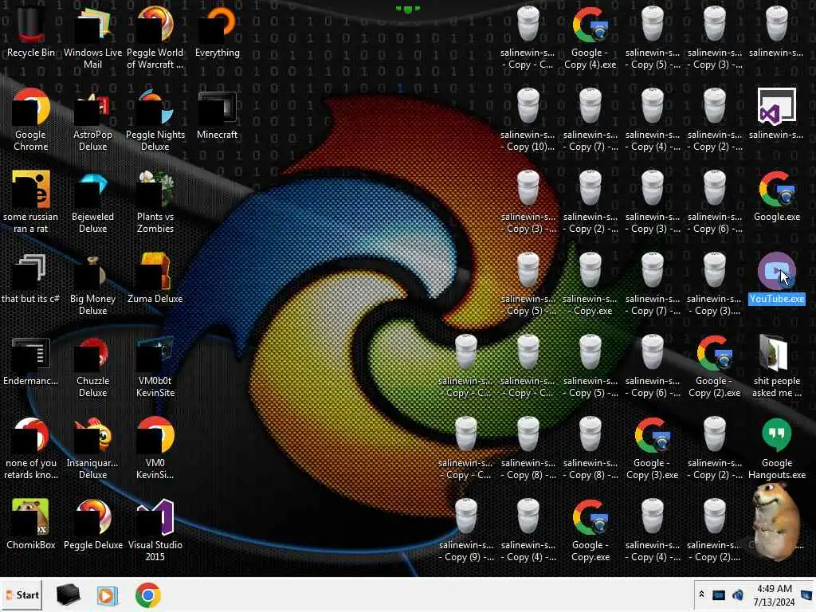Select 'none of you retards kno...' icon
Image resolution: width=816 pixels, height=612 pixels.
coord(31,449)
